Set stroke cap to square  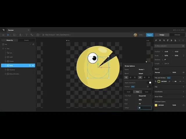(x=135, y=78)
